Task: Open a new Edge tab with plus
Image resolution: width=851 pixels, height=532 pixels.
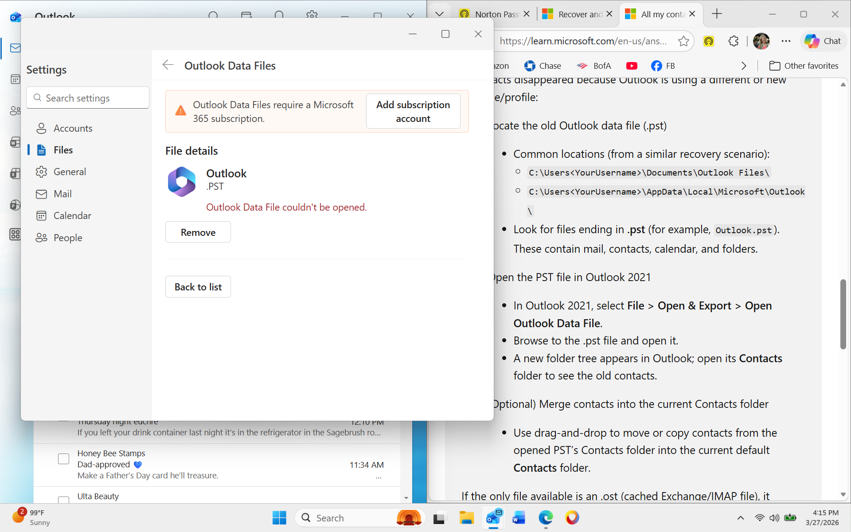Action: 717,14
